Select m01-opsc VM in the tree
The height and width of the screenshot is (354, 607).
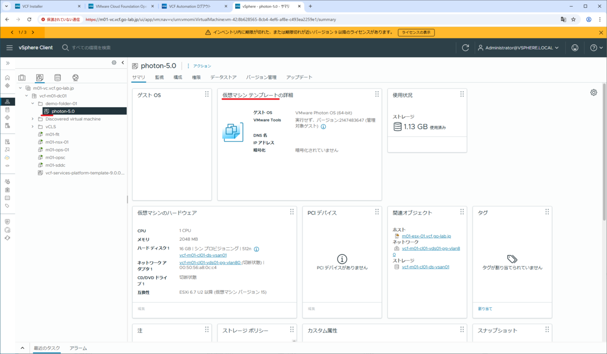(x=55, y=157)
